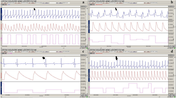Click the horizontal scroll left arrow in window b
The width and height of the screenshot is (176, 98).
click(x=89, y=48)
